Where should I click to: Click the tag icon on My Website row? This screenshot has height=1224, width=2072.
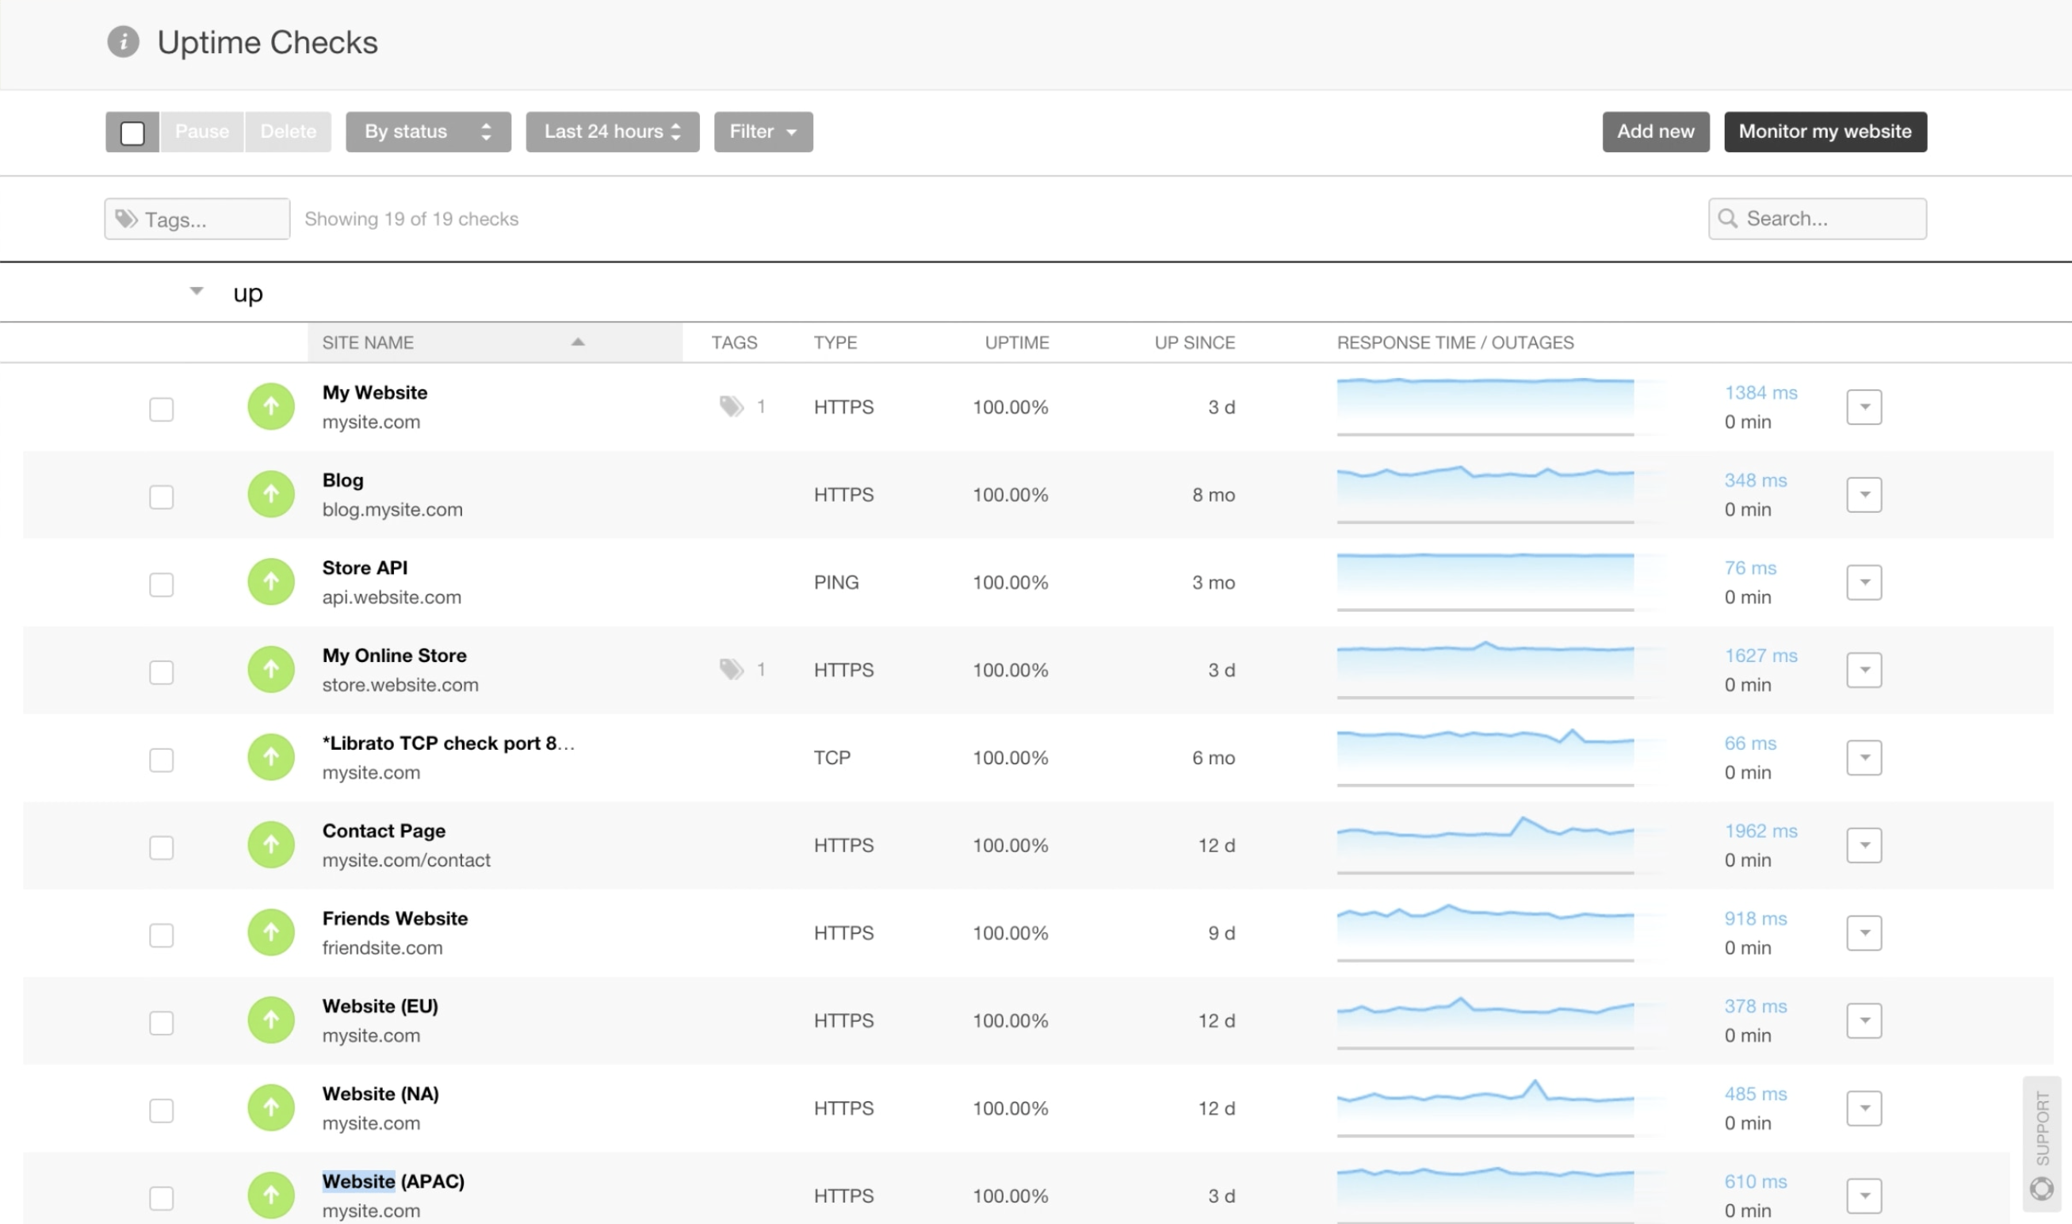click(x=732, y=406)
